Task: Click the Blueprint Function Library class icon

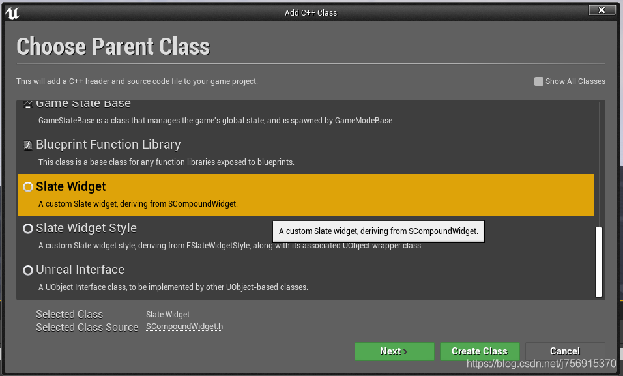Action: pyautogui.click(x=27, y=145)
